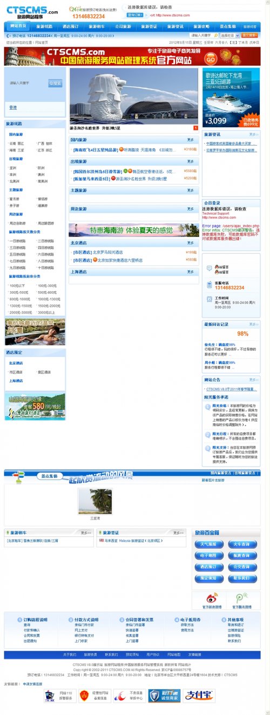The image size is (270, 715).
Task: Click the slideshow page number 1 indicator
Action: [x=196, y=128]
